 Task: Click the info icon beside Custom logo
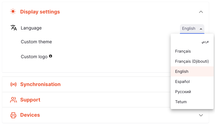[x=51, y=56]
